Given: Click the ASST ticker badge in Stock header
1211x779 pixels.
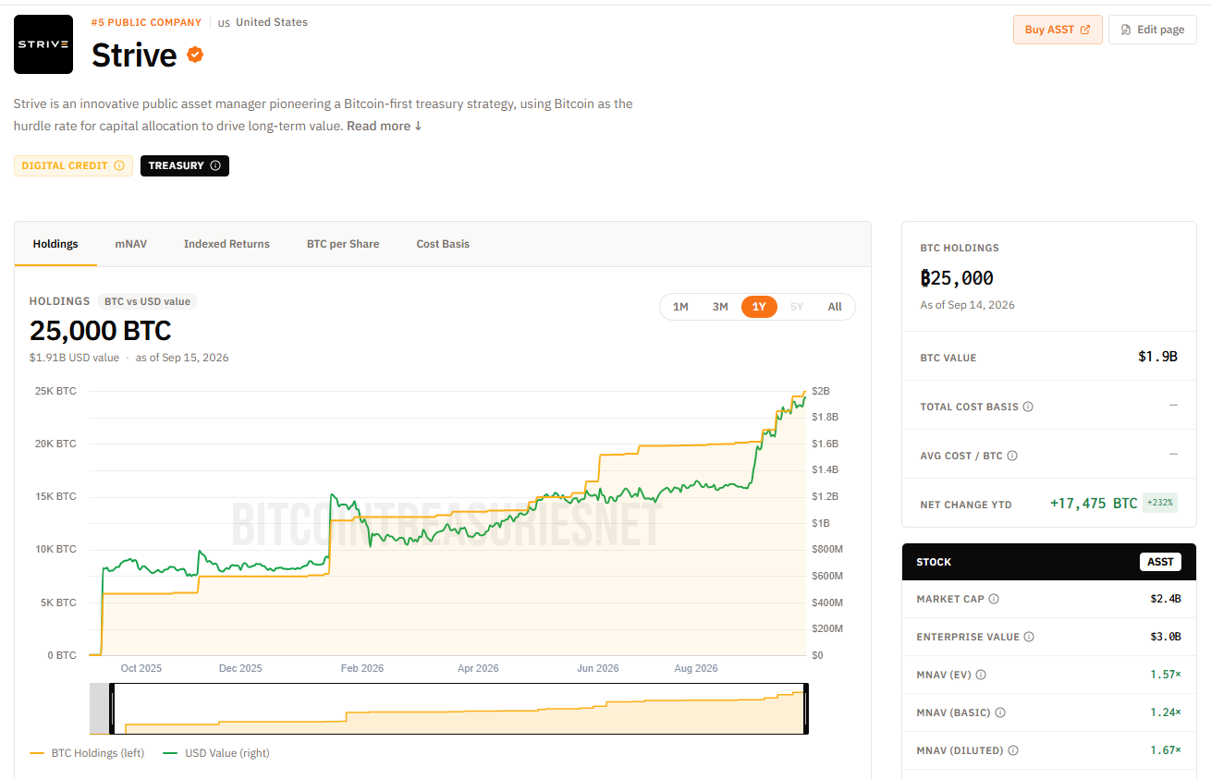Looking at the screenshot, I should [x=1160, y=562].
